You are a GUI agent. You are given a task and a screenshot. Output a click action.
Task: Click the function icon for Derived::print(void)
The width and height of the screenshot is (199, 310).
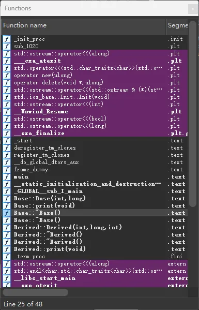pos(7,249)
